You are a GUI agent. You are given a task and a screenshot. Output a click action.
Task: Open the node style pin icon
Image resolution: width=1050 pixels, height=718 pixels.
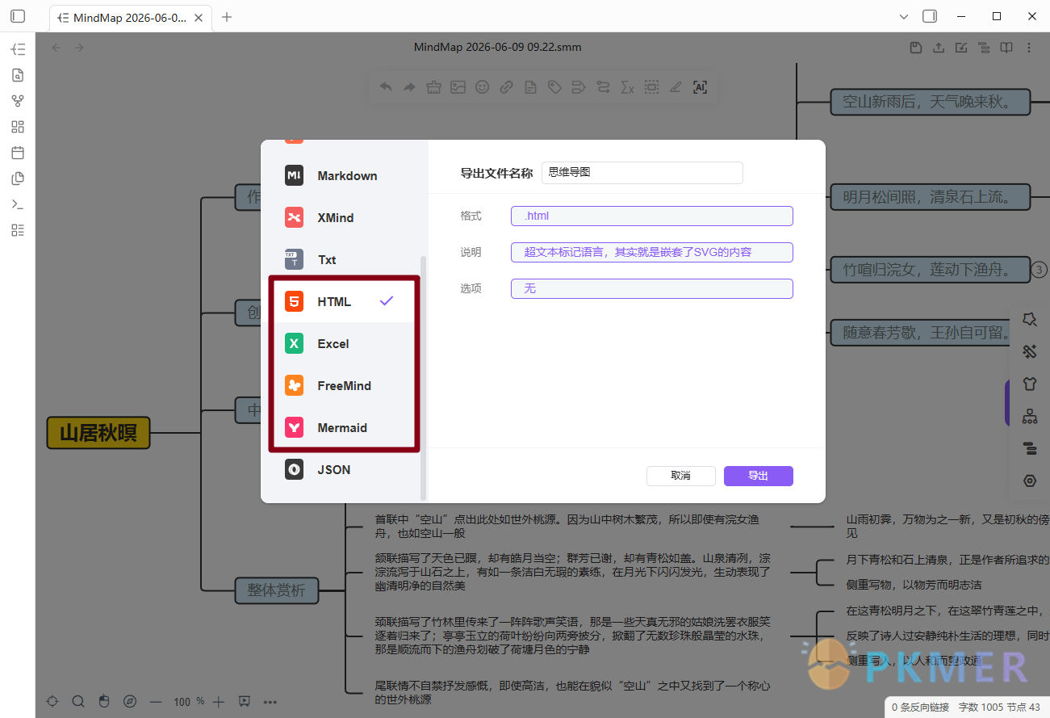point(1030,320)
